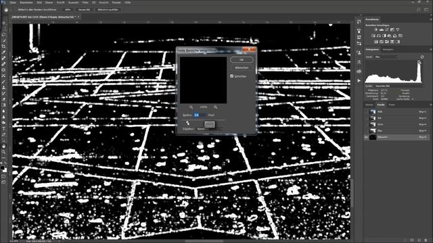Delete the current channel with trash icon
Viewport: 433px width, 243px height.
tap(426, 240)
